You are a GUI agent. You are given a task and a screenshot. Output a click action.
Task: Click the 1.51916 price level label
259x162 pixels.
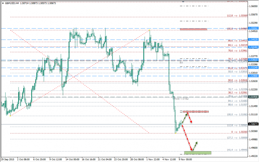coord(254,97)
